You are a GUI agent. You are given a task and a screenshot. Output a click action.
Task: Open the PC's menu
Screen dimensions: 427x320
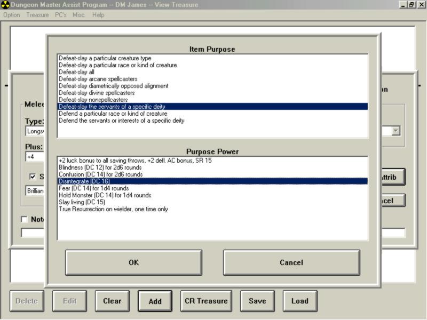coord(61,15)
